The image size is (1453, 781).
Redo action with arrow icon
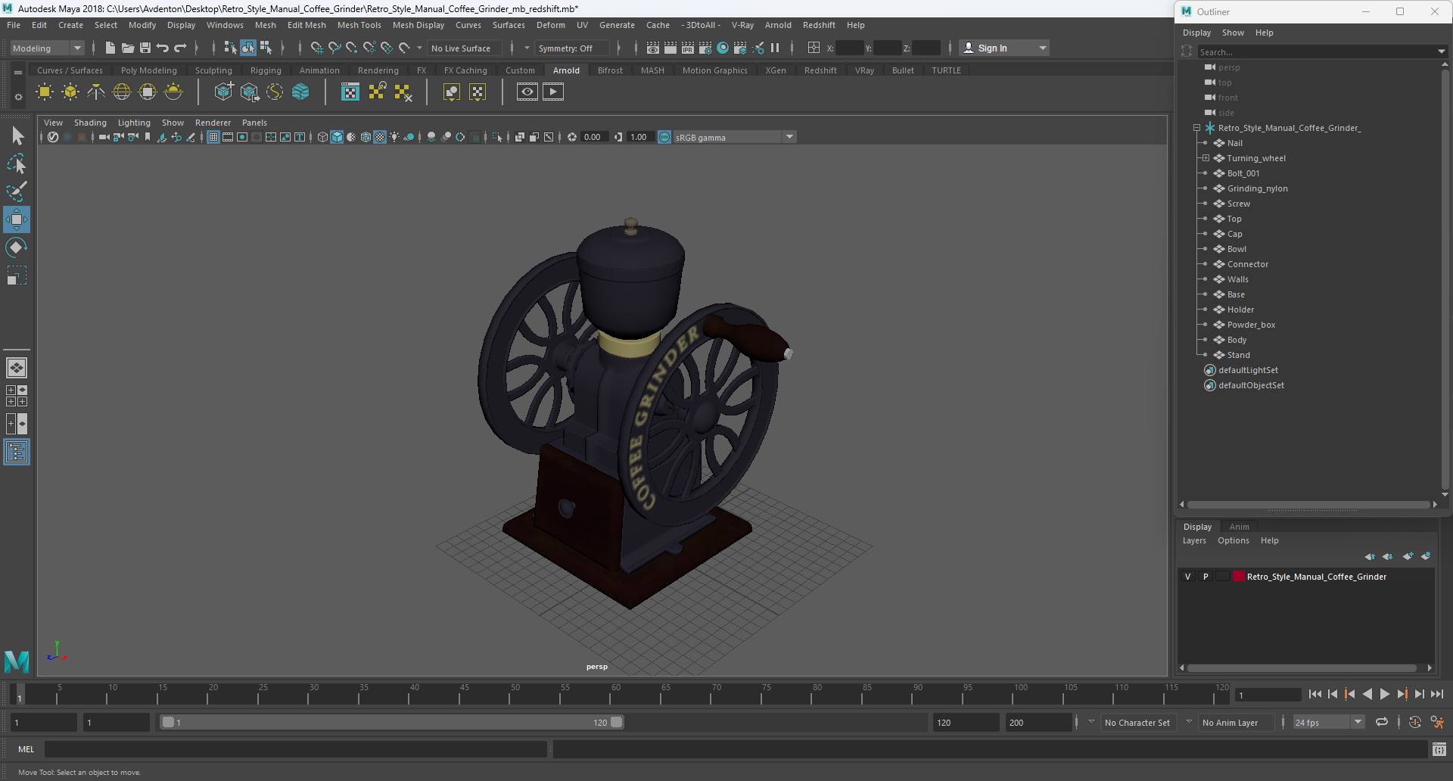click(x=180, y=48)
